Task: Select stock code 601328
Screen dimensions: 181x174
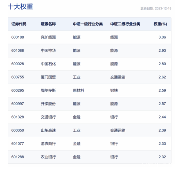Action: tap(18, 117)
